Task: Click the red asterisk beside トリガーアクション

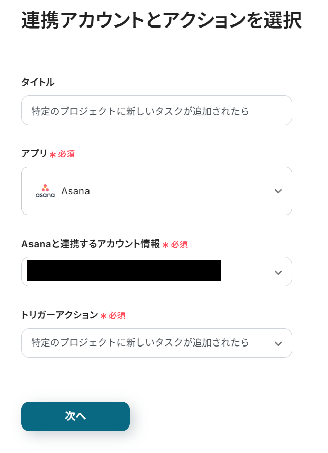Action: point(103,316)
